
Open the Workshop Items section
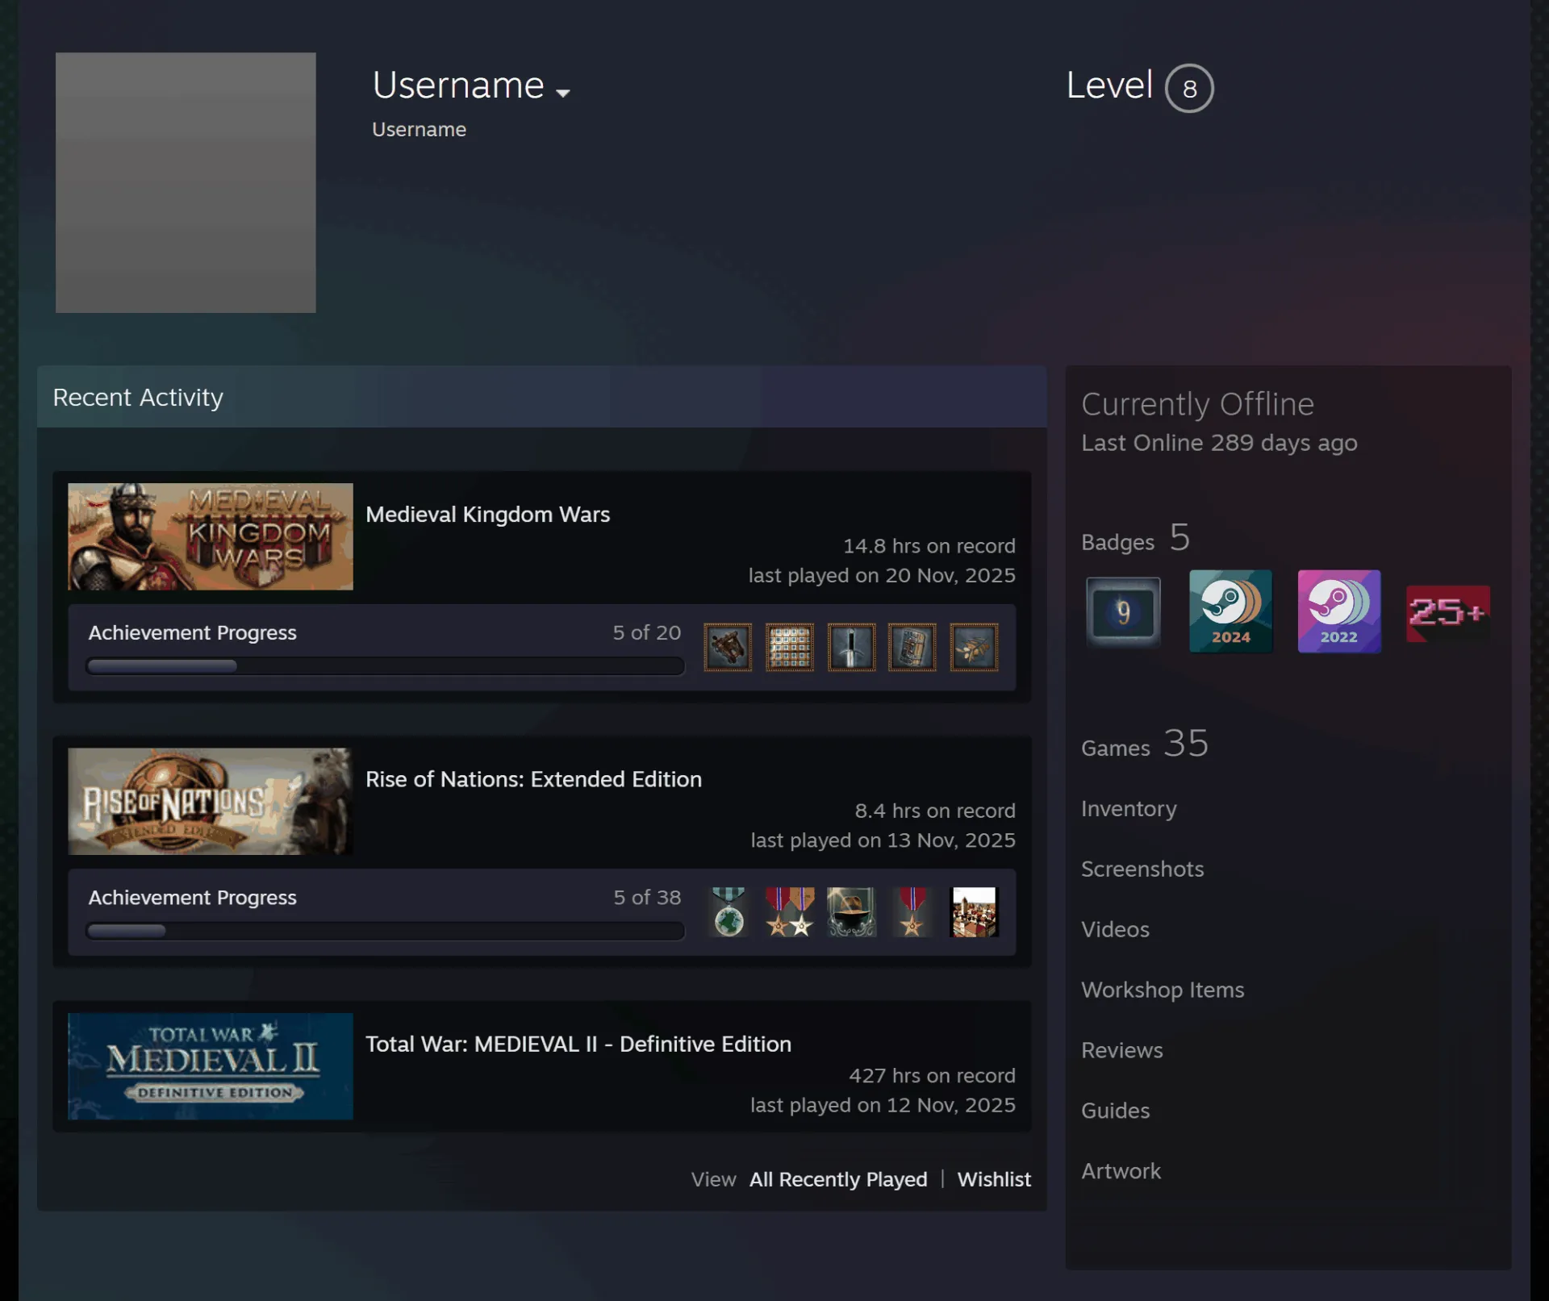1163,990
